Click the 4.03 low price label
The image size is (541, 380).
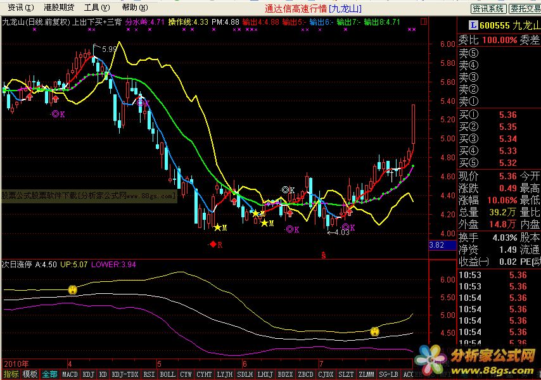coord(341,232)
